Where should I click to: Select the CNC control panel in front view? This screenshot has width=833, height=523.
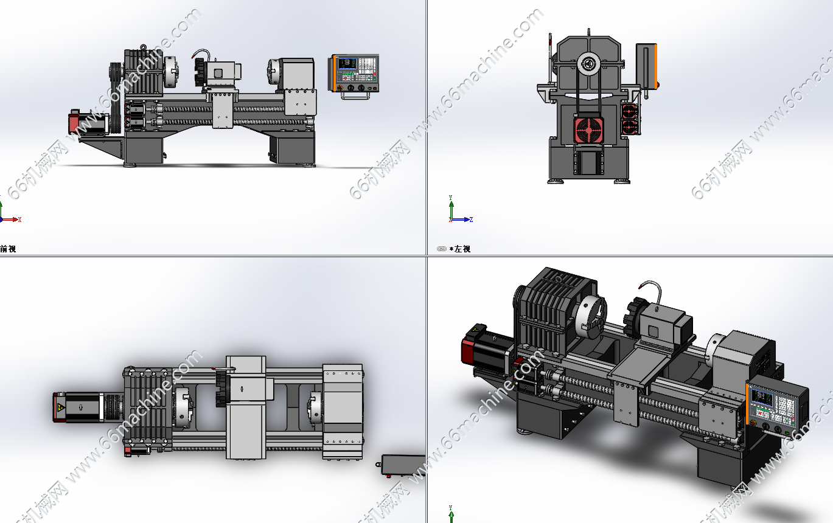(x=355, y=73)
